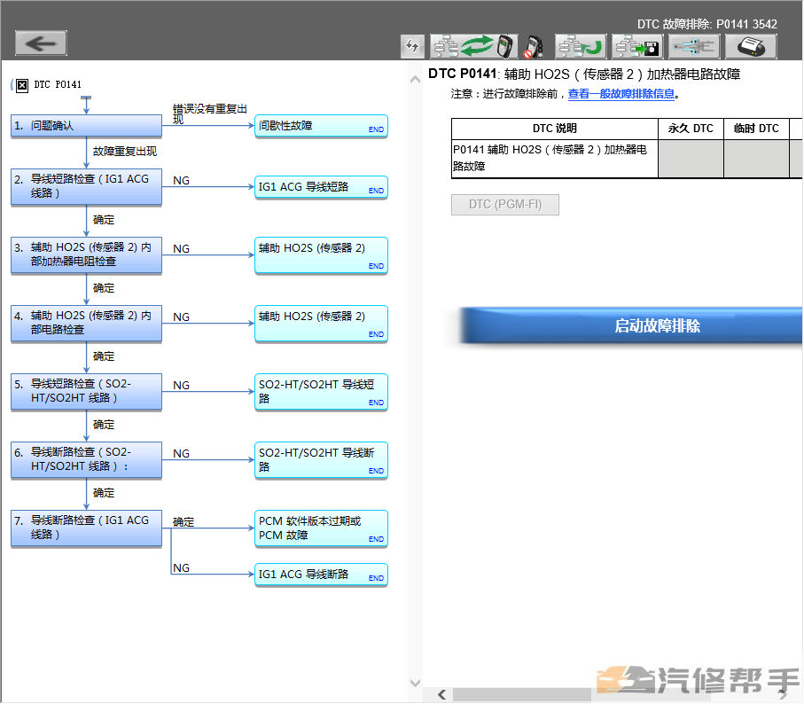Print the troubleshooting page
Image resolution: width=804 pixels, height=704 pixels.
point(751,47)
